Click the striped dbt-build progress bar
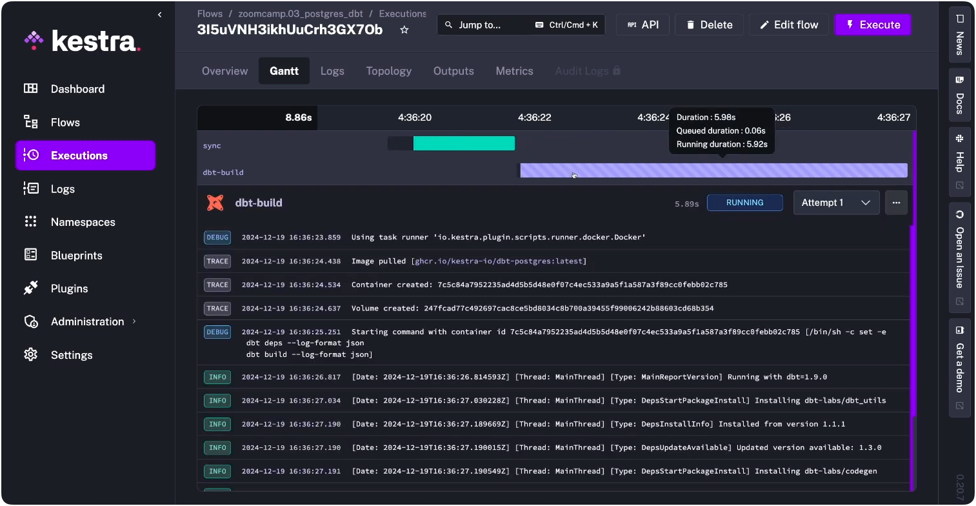Screen dimensions: 976x506 [x=713, y=170]
